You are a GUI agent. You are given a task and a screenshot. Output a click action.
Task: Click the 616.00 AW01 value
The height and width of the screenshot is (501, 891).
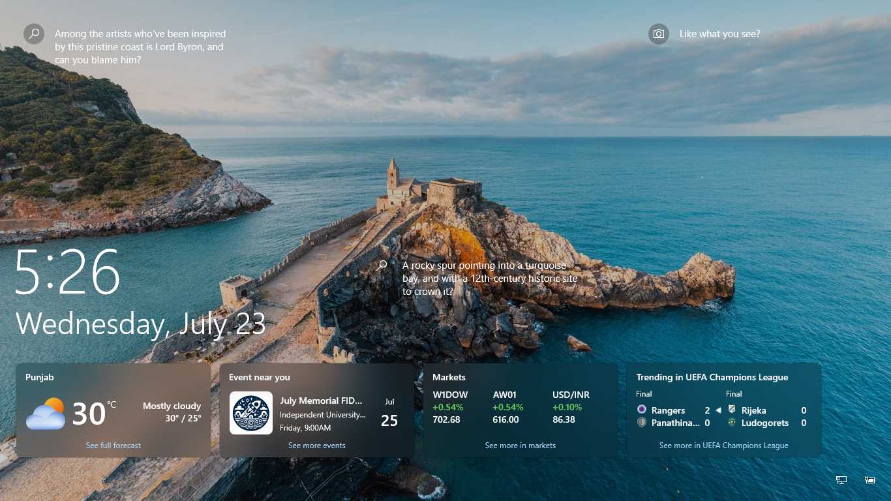tap(506, 419)
